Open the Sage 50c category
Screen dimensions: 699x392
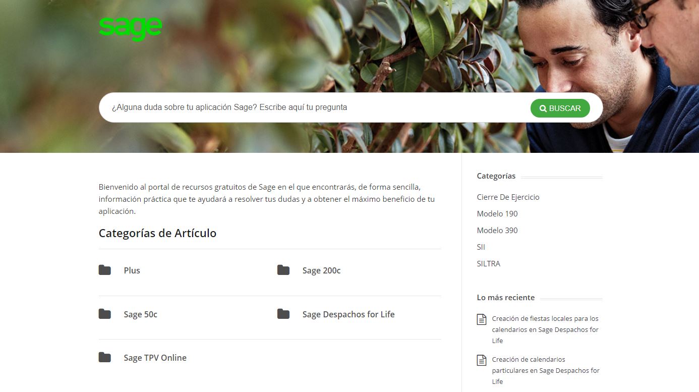[140, 314]
